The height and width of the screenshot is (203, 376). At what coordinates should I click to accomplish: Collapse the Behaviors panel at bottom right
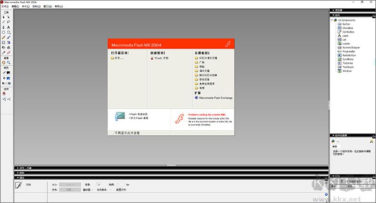[x=333, y=176]
